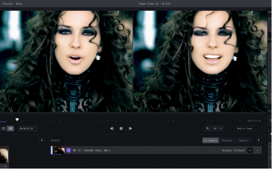Click the Back to Input button

click(245, 128)
